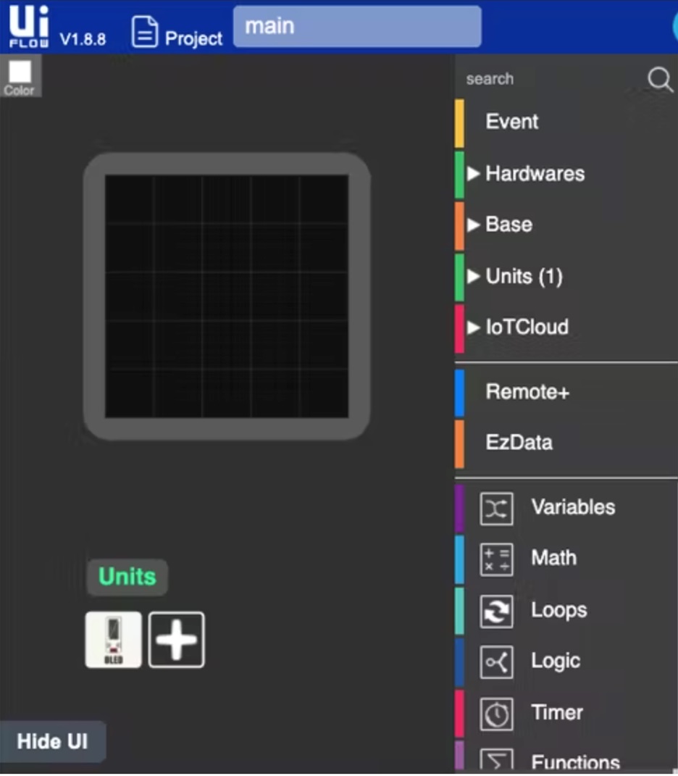Click the search magnifier icon
This screenshot has width=678, height=776.
click(x=659, y=80)
